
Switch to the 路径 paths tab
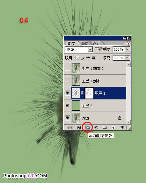tap(96, 43)
